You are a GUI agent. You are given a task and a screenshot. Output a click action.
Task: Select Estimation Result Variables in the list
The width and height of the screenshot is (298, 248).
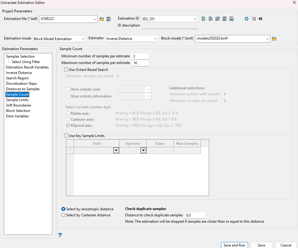(x=28, y=67)
